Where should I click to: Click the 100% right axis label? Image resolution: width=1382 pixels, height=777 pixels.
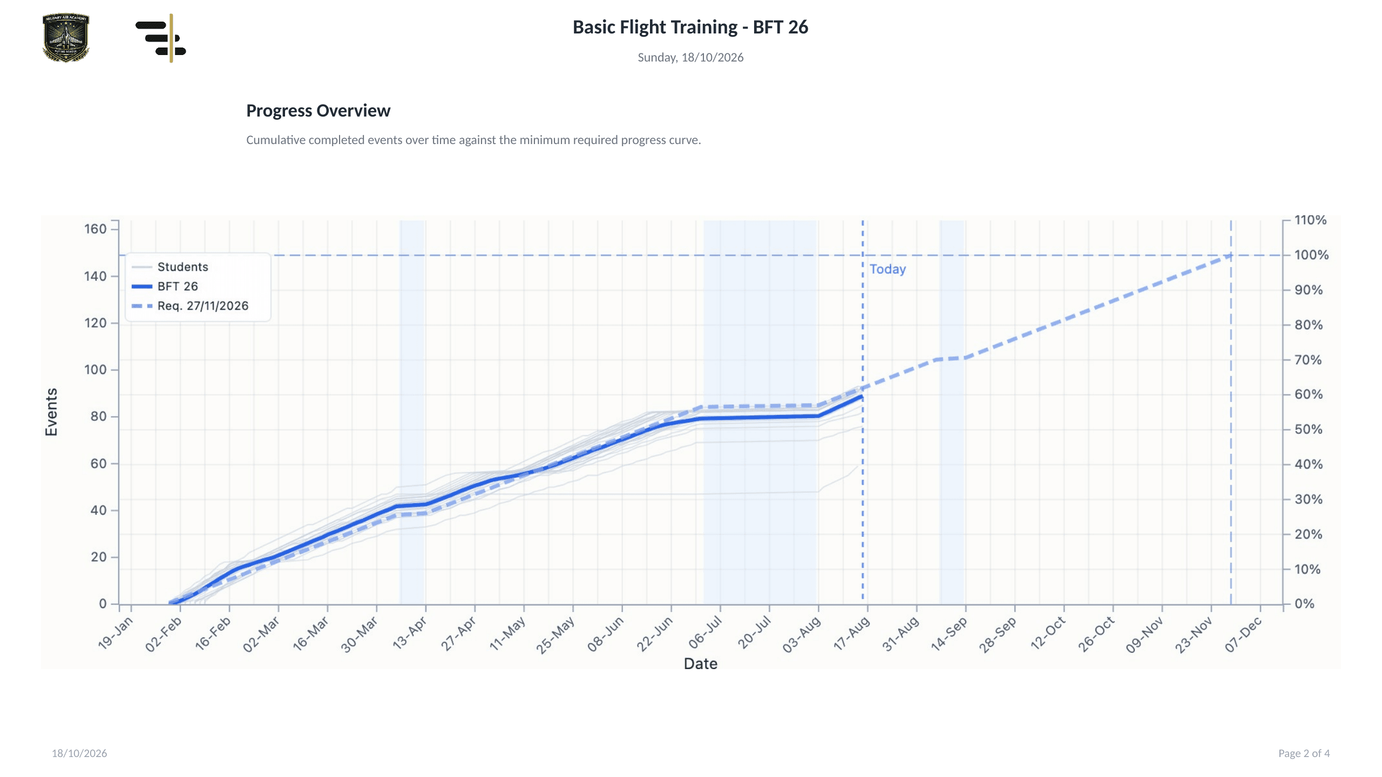[x=1311, y=255]
